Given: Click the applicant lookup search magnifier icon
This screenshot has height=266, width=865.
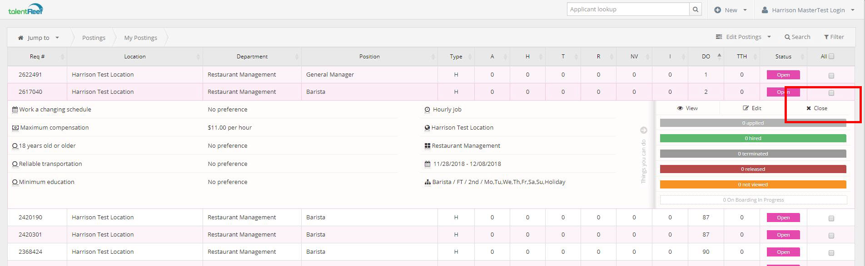Looking at the screenshot, I should [695, 10].
